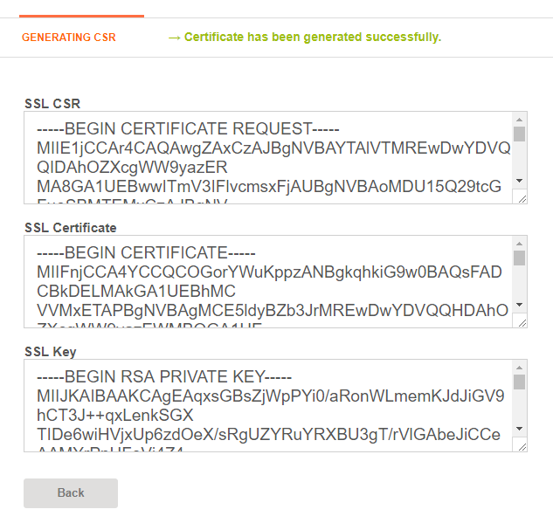This screenshot has width=553, height=530.
Task: Click the SSL Certificate resize grip corner
Action: pyautogui.click(x=522, y=323)
